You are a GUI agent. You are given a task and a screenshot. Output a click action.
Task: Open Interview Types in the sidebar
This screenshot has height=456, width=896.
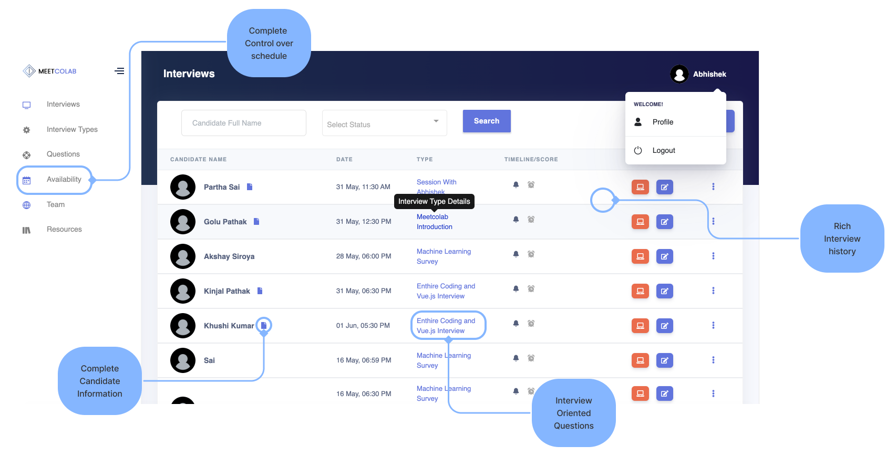click(72, 130)
